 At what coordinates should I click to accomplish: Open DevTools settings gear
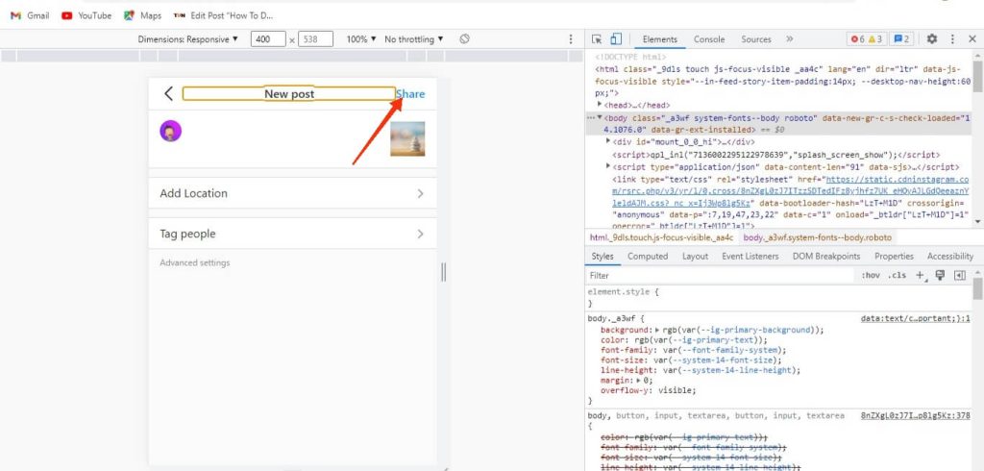click(x=932, y=39)
